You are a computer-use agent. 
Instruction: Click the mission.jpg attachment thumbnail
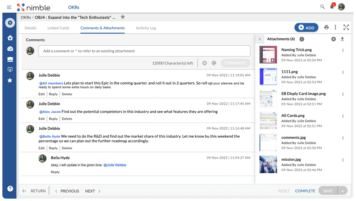268,164
